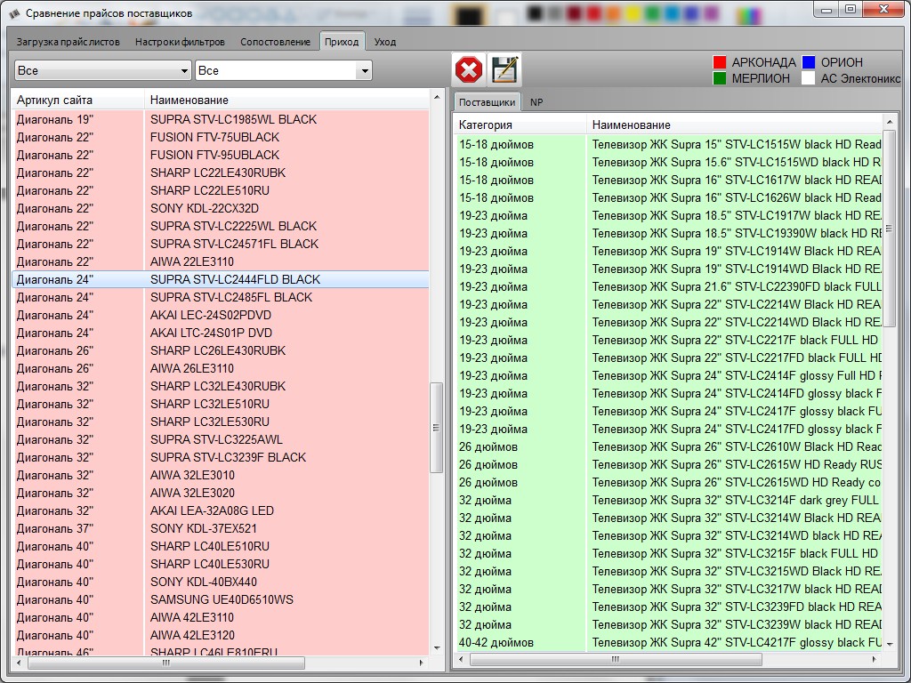The height and width of the screenshot is (683, 911).
Task: Select row 'AIWA 26LE3110'
Action: pyautogui.click(x=221, y=369)
